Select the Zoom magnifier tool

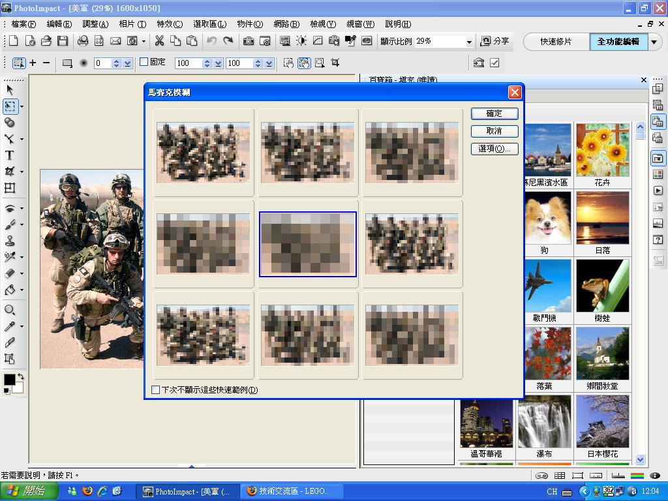pyautogui.click(x=10, y=310)
